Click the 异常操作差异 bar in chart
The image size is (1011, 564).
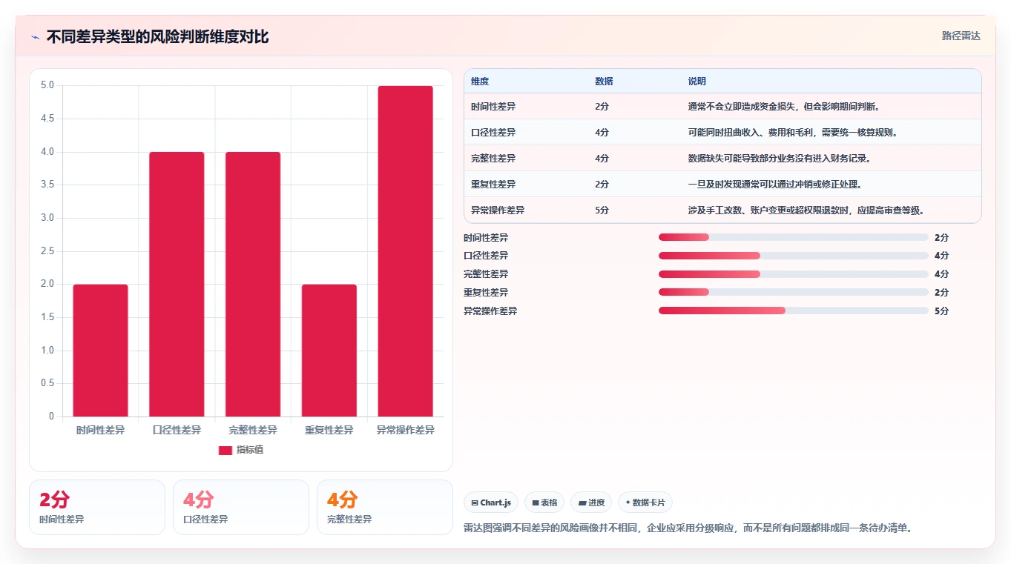coord(406,251)
